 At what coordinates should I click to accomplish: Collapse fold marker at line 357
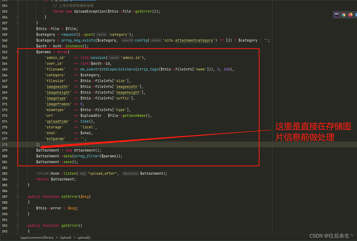pos(18,23)
